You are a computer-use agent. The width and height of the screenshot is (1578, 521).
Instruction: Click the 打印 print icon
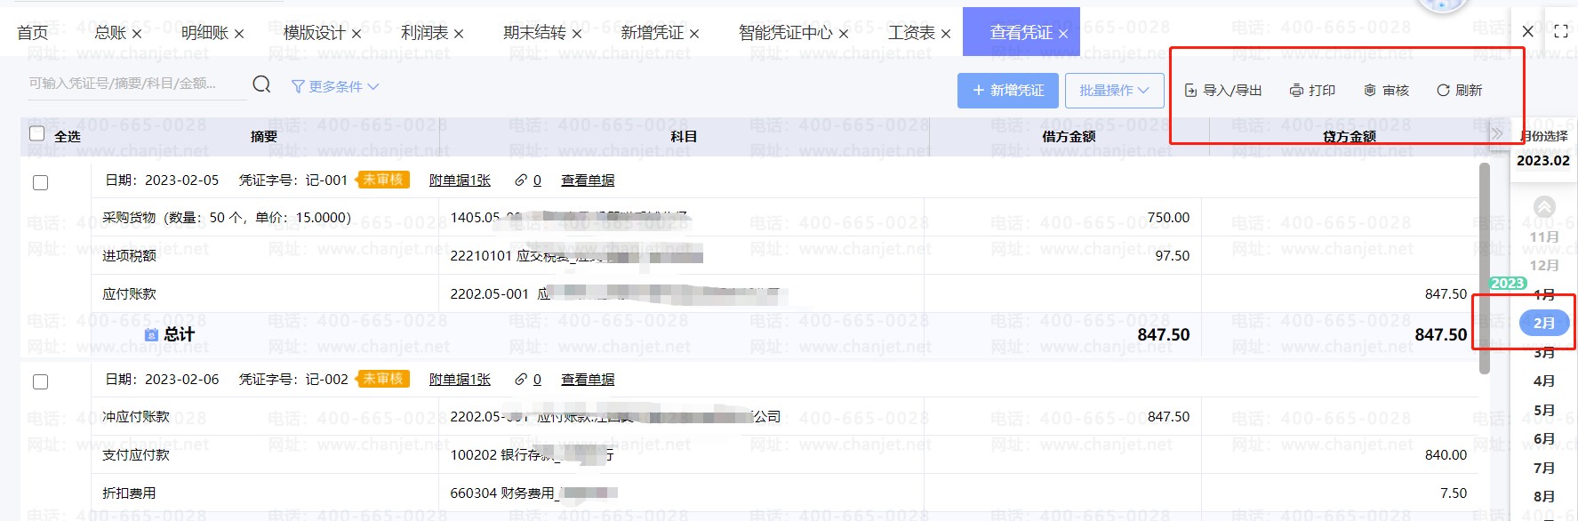pyautogui.click(x=1297, y=91)
